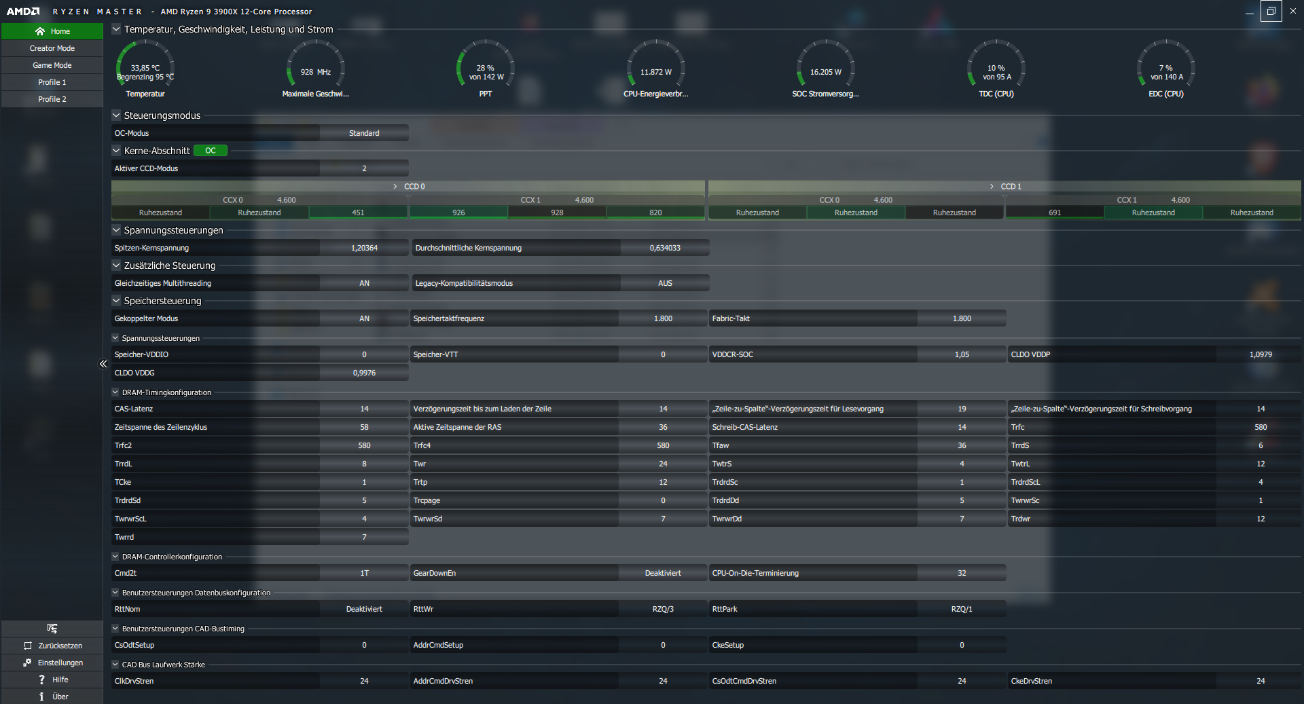The width and height of the screenshot is (1304, 704).
Task: Open the Hilfe help entry
Action: (x=52, y=680)
